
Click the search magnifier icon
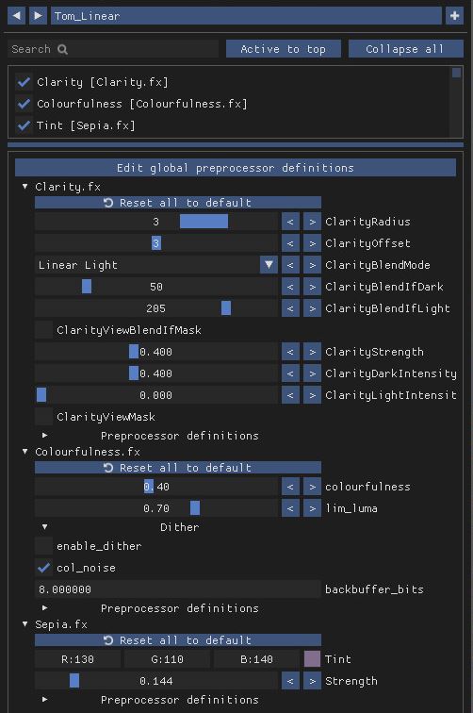tap(63, 49)
